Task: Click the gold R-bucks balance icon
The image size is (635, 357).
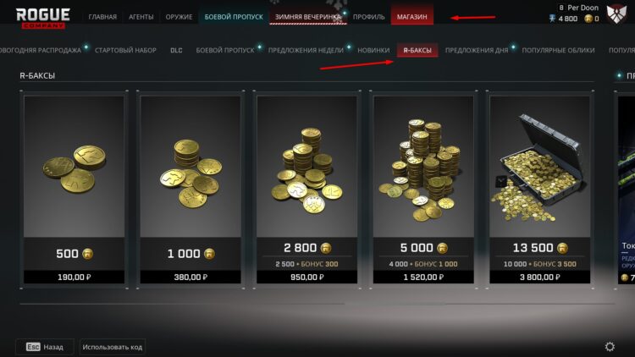Action: pyautogui.click(x=588, y=19)
